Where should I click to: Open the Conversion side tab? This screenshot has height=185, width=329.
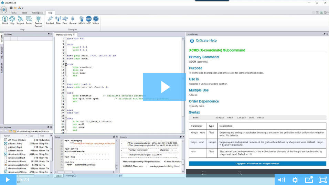(2, 68)
